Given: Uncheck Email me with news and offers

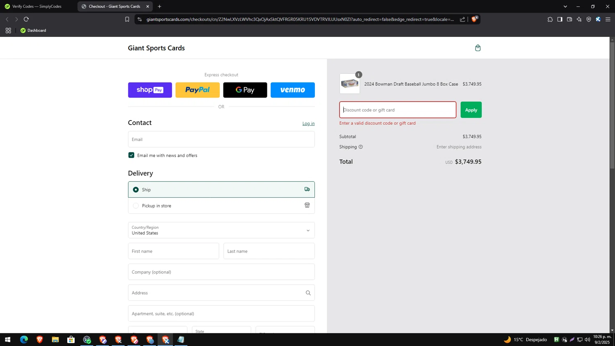Looking at the screenshot, I should click(x=131, y=155).
